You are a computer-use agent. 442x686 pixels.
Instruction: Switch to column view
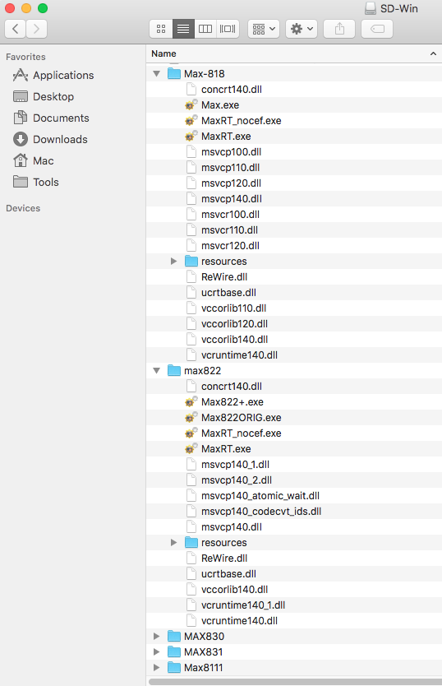coord(205,29)
